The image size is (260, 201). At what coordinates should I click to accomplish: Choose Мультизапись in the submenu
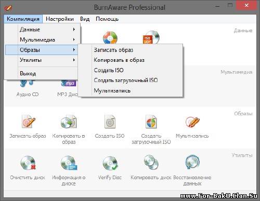[x=131, y=90]
